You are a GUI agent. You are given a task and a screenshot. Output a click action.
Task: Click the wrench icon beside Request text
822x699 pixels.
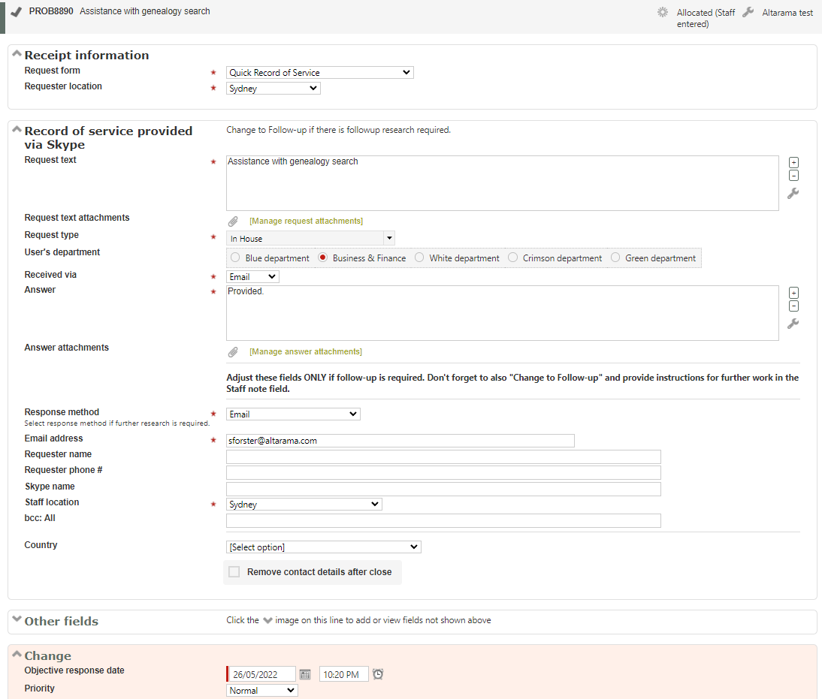tap(793, 194)
